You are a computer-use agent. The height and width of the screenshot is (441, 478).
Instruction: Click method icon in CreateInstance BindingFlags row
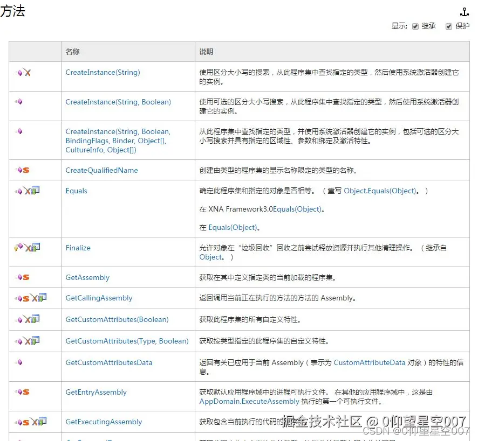pyautogui.click(x=19, y=131)
